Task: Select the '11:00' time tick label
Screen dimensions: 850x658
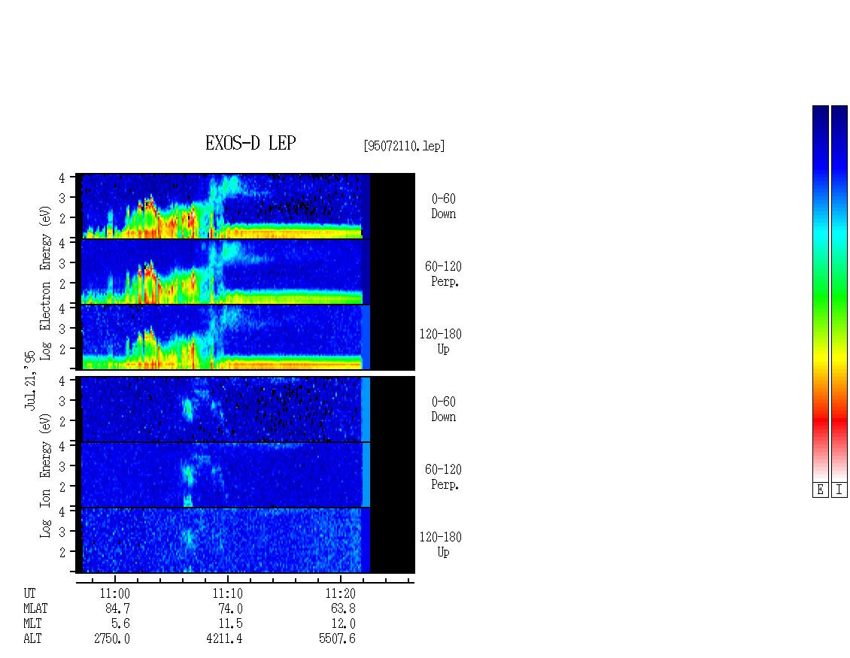Action: click(115, 593)
